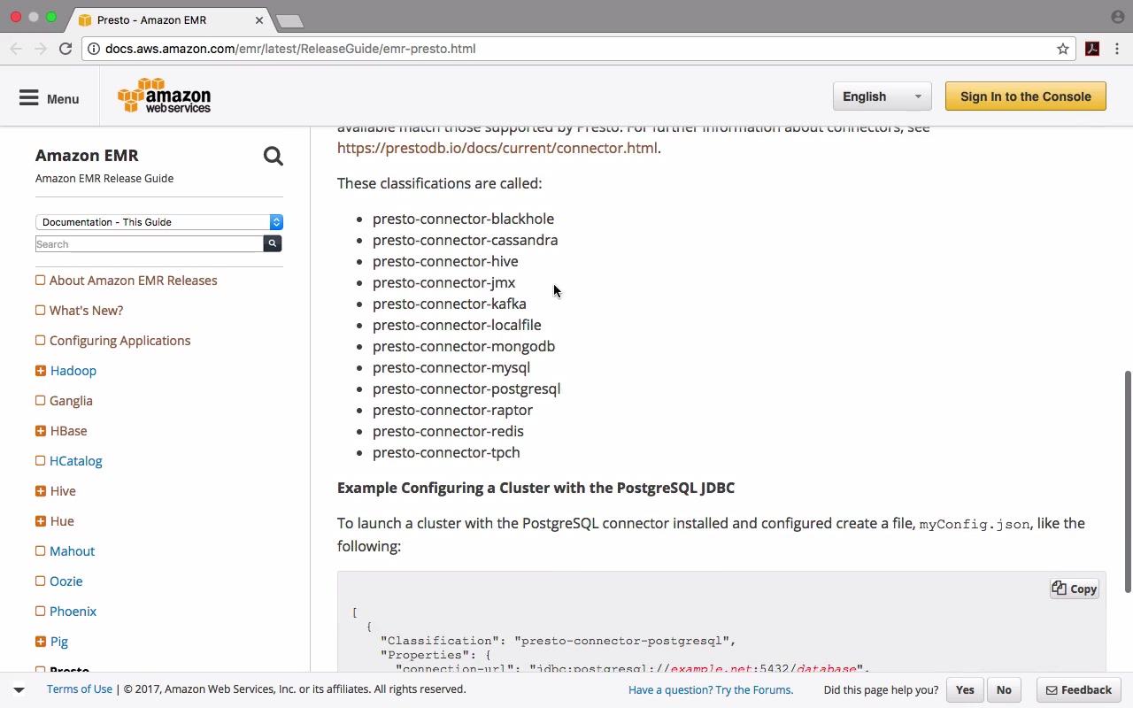Click the small search submit button
The image size is (1133, 708).
click(x=273, y=243)
